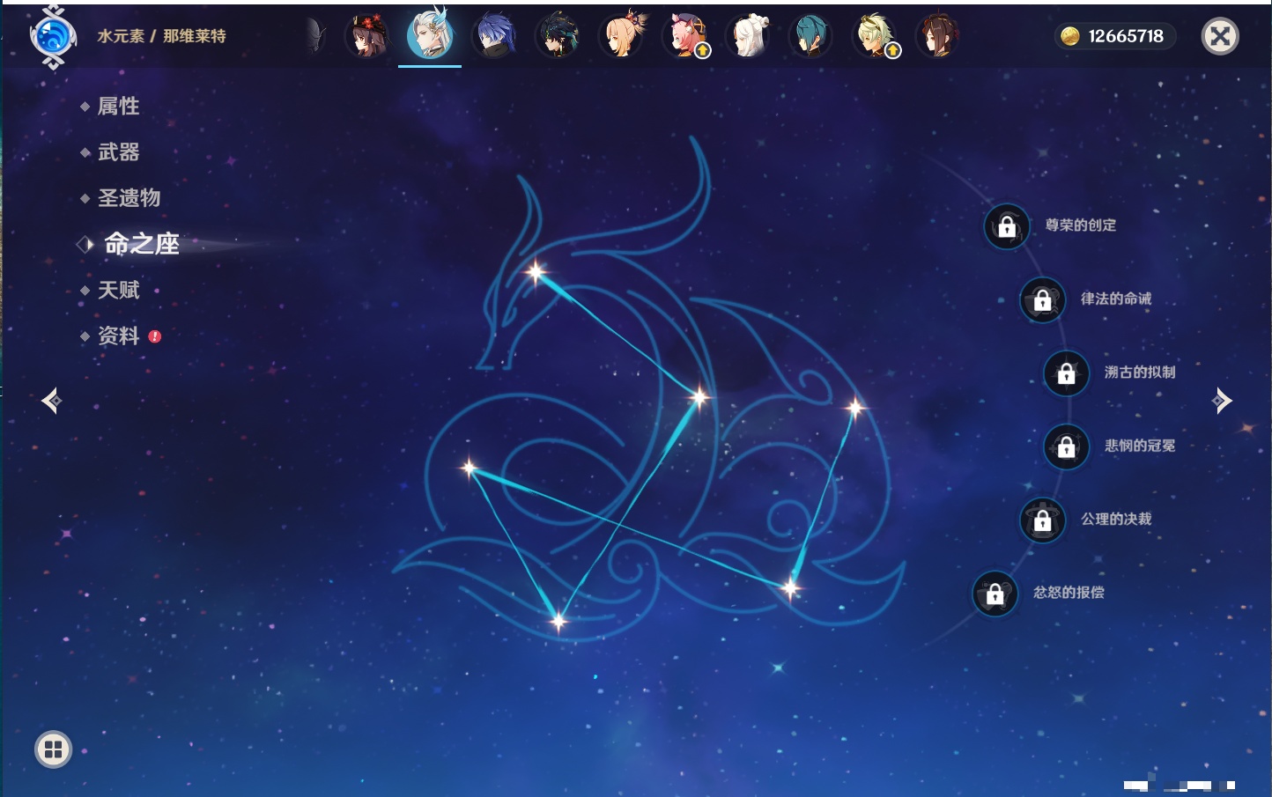Screen dimensions: 1272x797
Task: Open the 属性 attributes tab
Action: tap(118, 107)
